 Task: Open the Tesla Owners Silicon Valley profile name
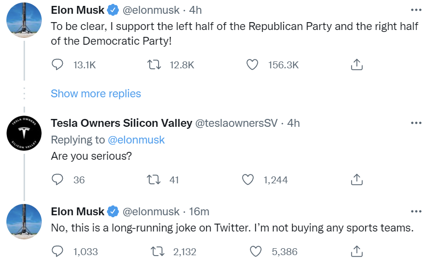pos(121,123)
